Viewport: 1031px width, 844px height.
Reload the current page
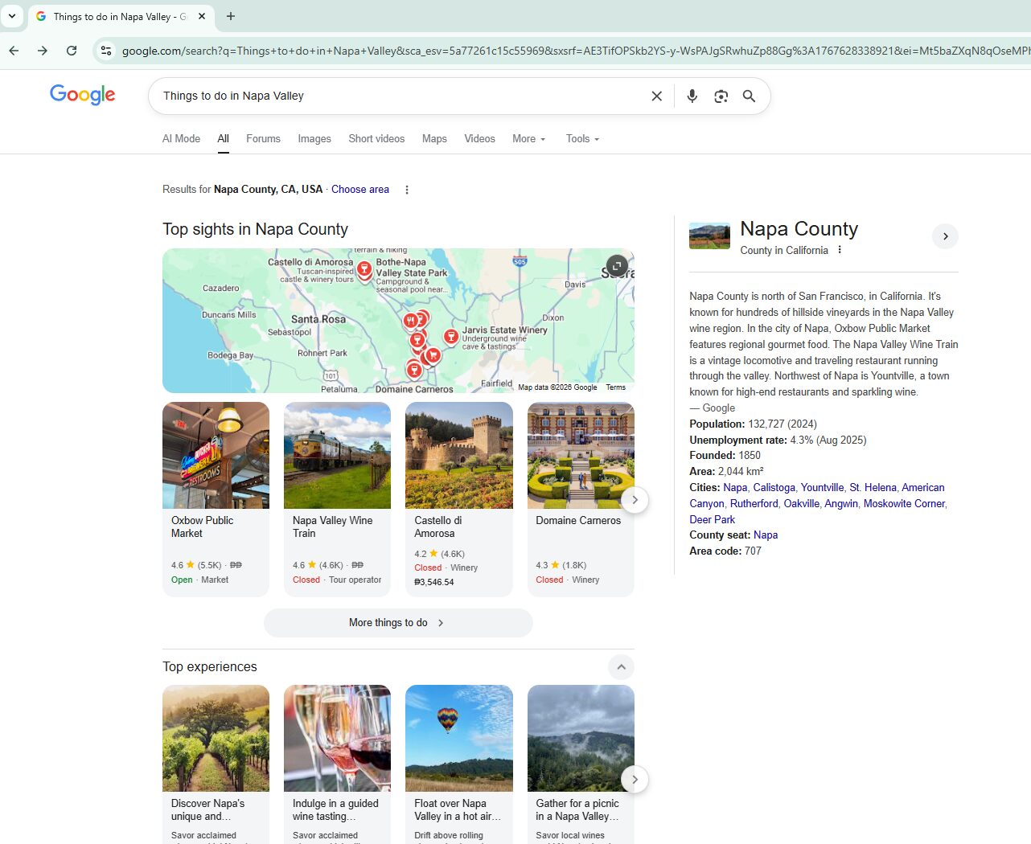pos(72,51)
